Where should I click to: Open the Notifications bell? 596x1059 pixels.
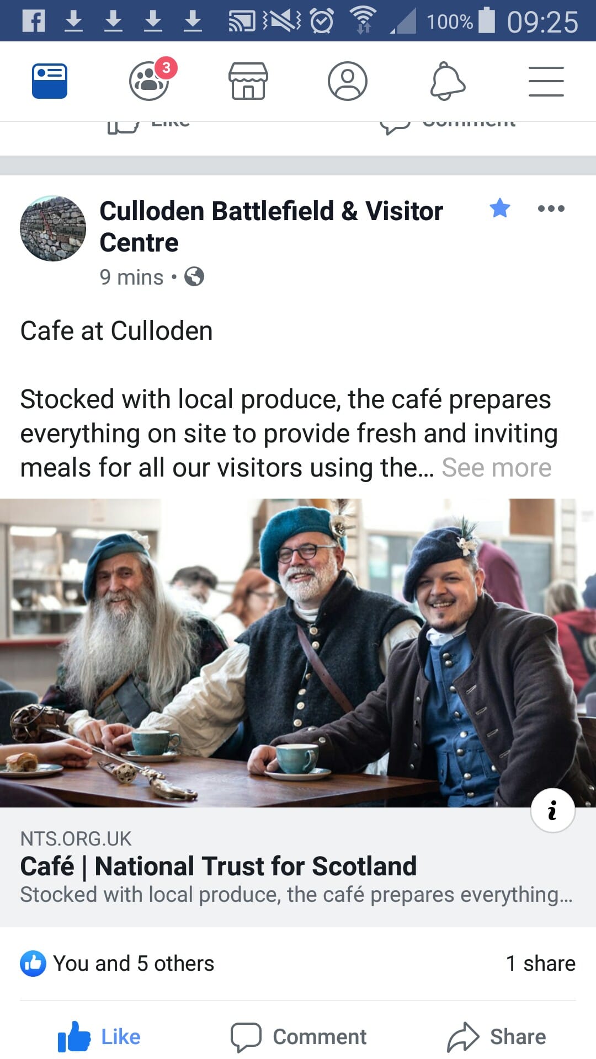point(448,81)
